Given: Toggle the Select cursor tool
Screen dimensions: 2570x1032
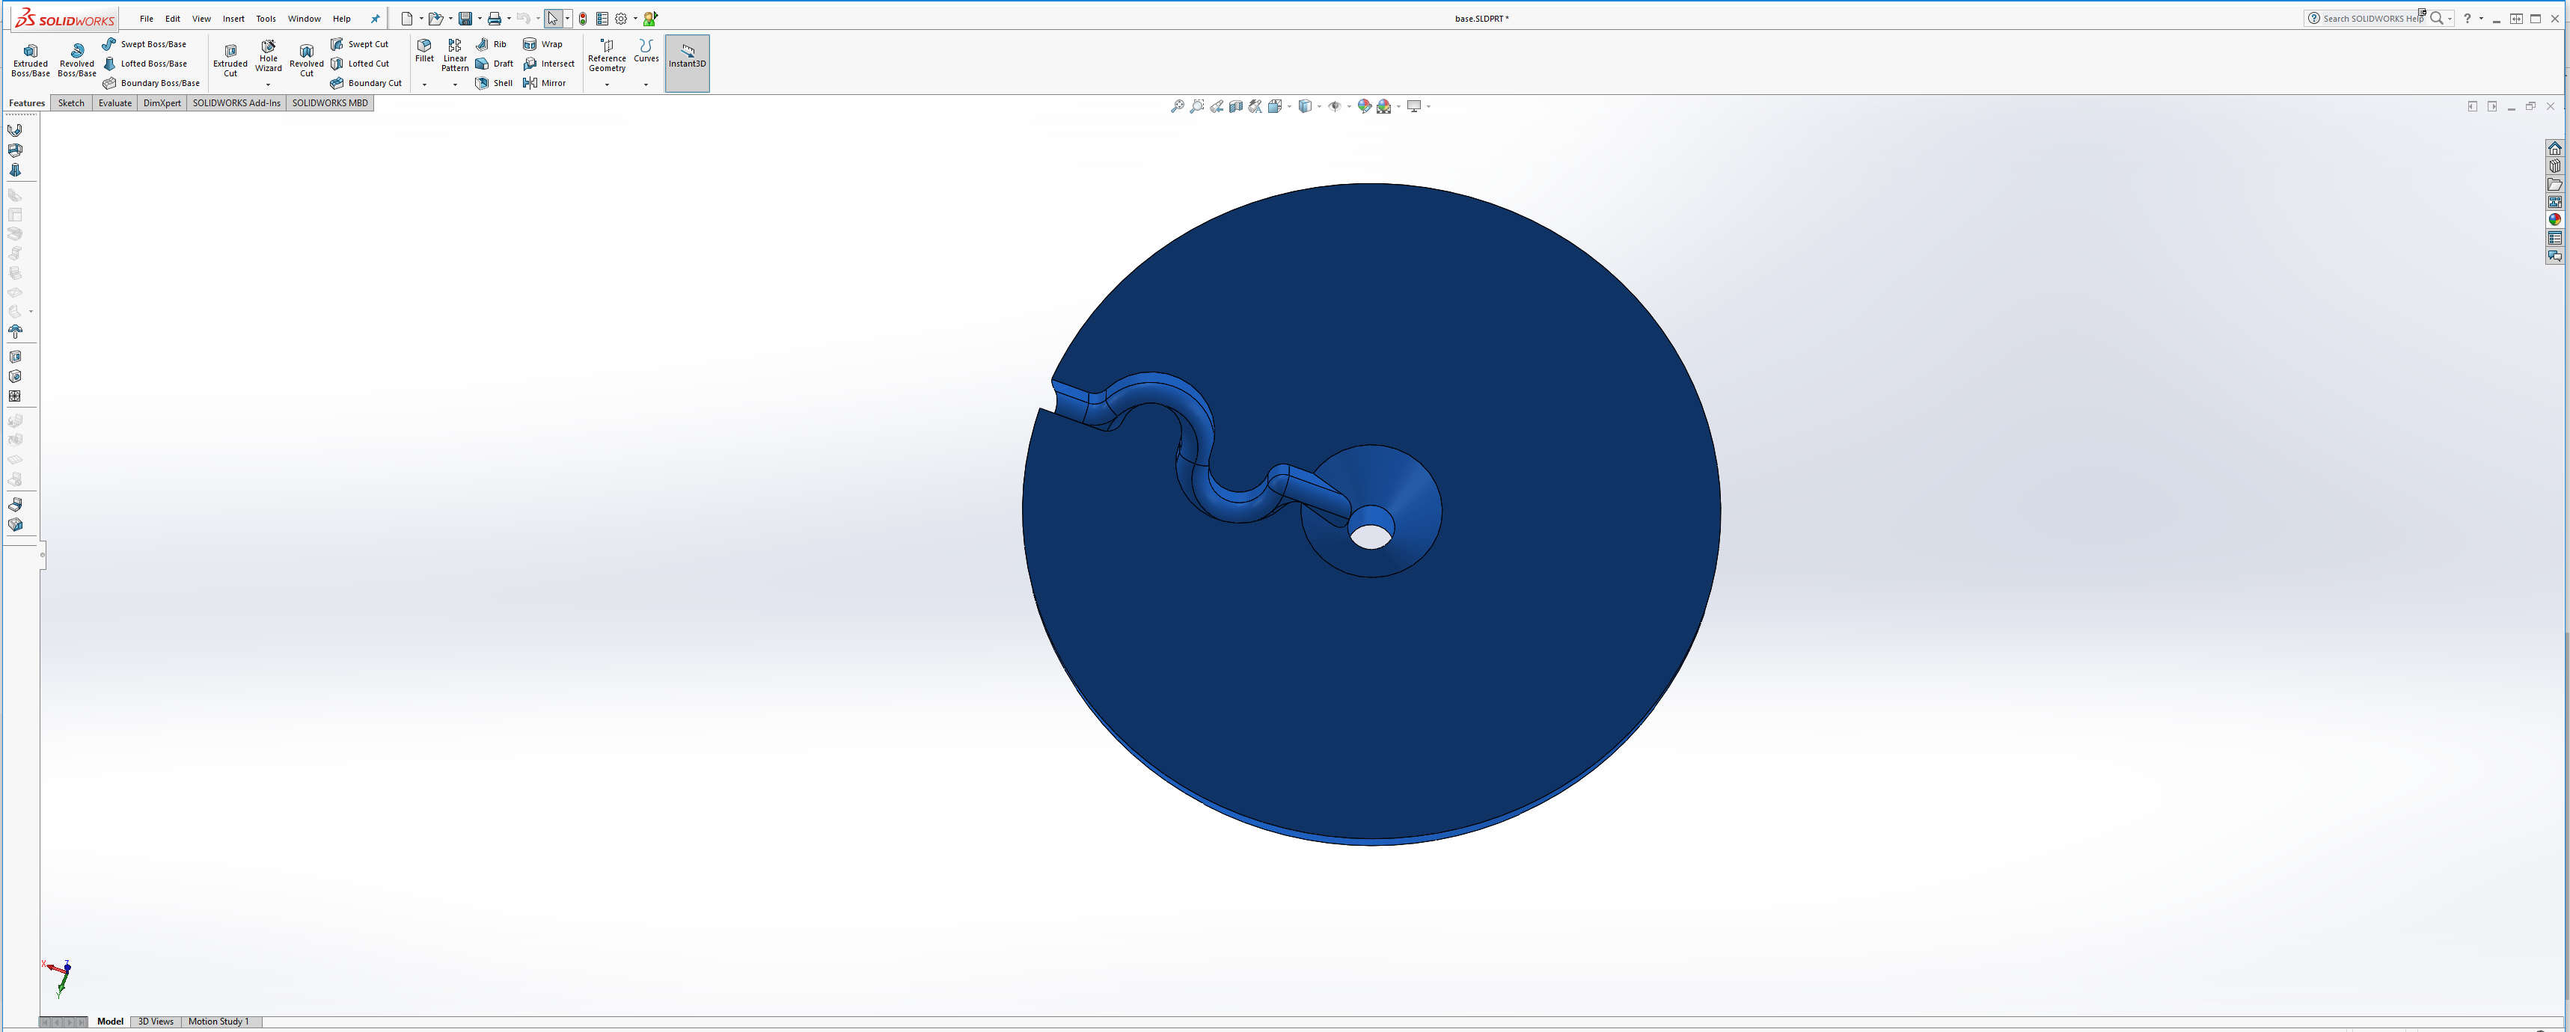Looking at the screenshot, I should pos(553,19).
